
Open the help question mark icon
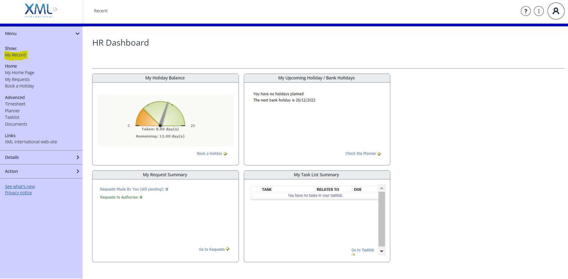526,11
